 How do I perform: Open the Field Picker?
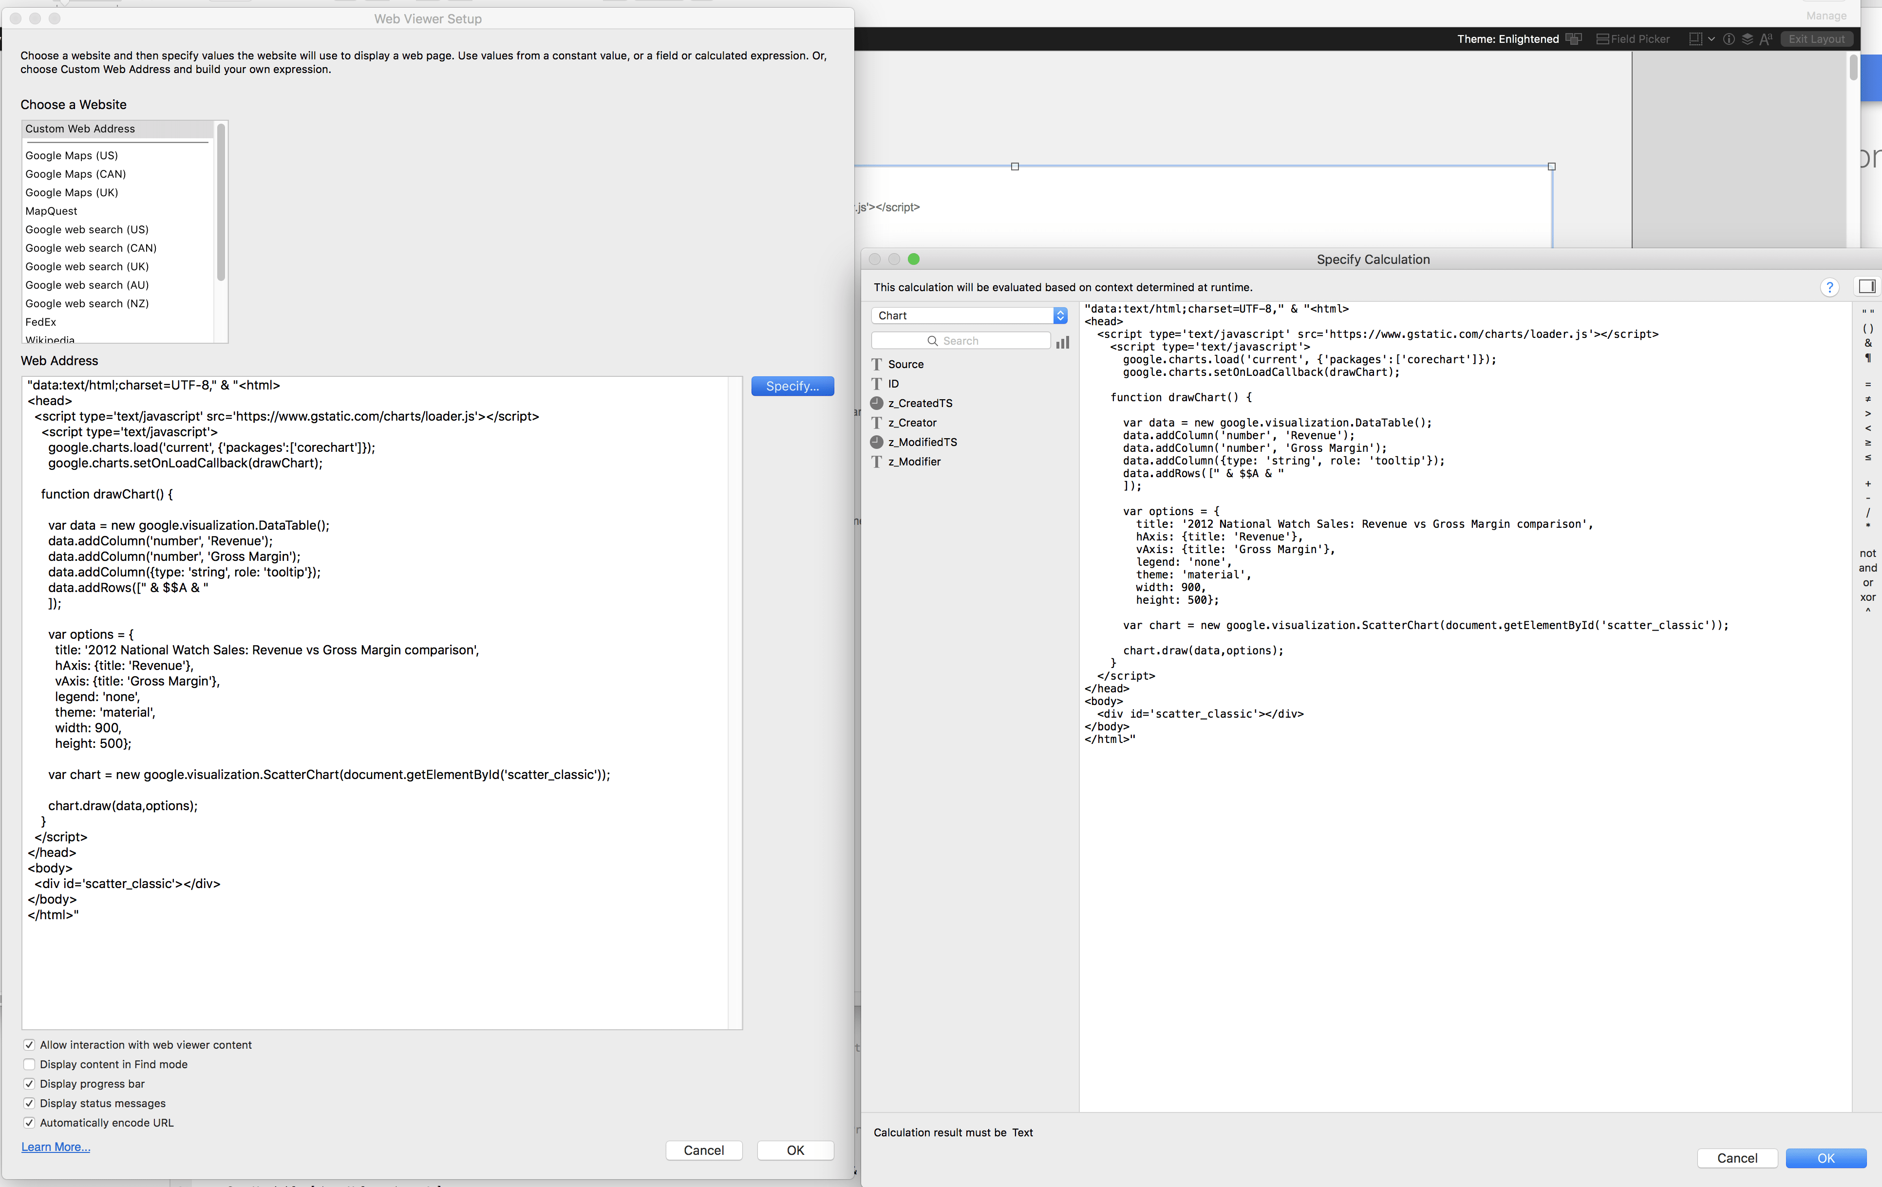pyautogui.click(x=1632, y=39)
